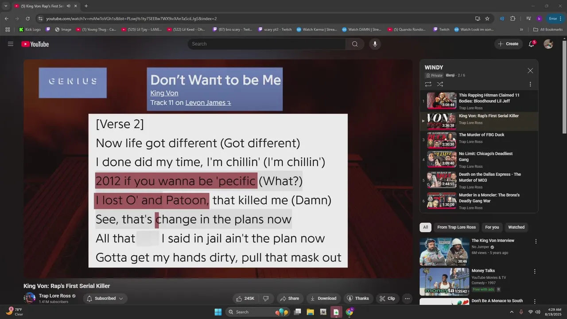Open Chrome apps grid in bookmarks bar
The image size is (567, 319).
(8, 30)
